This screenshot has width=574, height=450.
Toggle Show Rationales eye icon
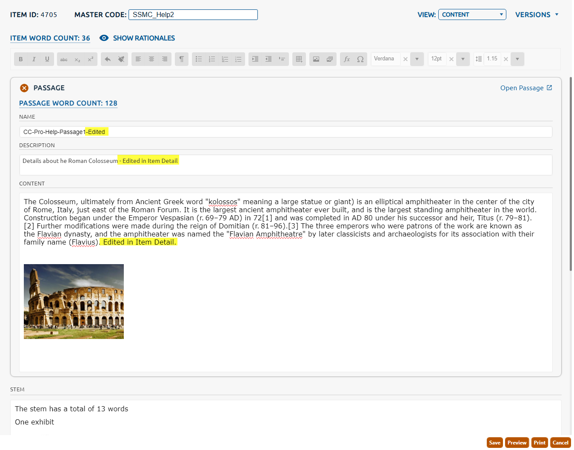point(104,38)
